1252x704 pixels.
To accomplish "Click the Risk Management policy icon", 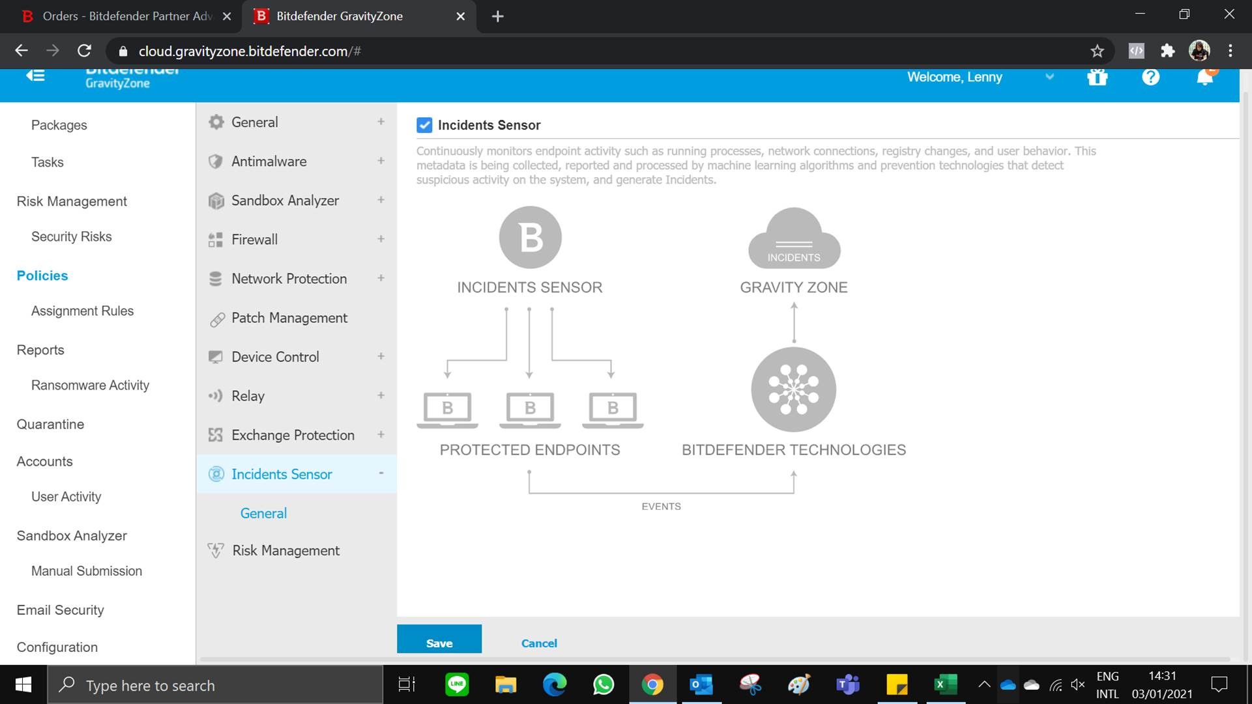I will click(x=216, y=551).
